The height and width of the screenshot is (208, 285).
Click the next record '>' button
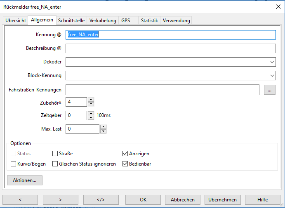[60, 200]
